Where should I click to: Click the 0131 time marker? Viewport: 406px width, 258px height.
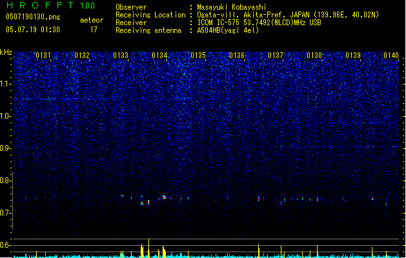43,55
